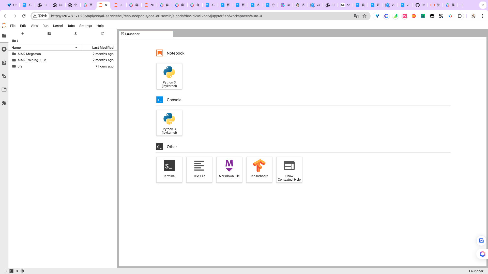Show Contextual Help
The height and width of the screenshot is (274, 488).
(x=289, y=170)
